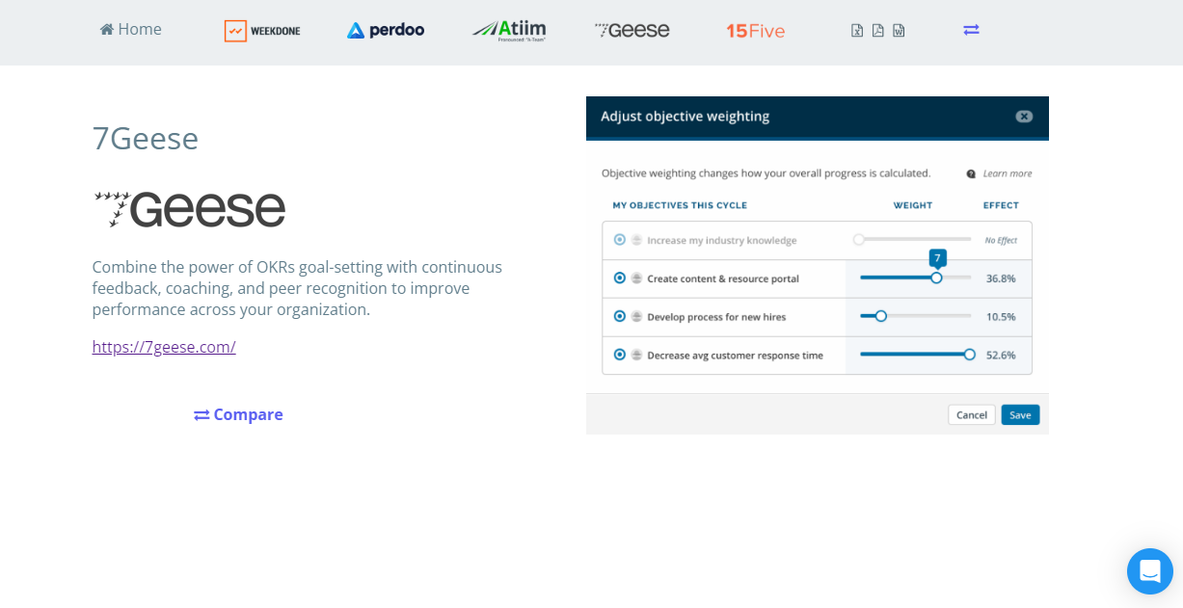Open the PDF file export icon
This screenshot has height=608, width=1183.
click(x=877, y=30)
